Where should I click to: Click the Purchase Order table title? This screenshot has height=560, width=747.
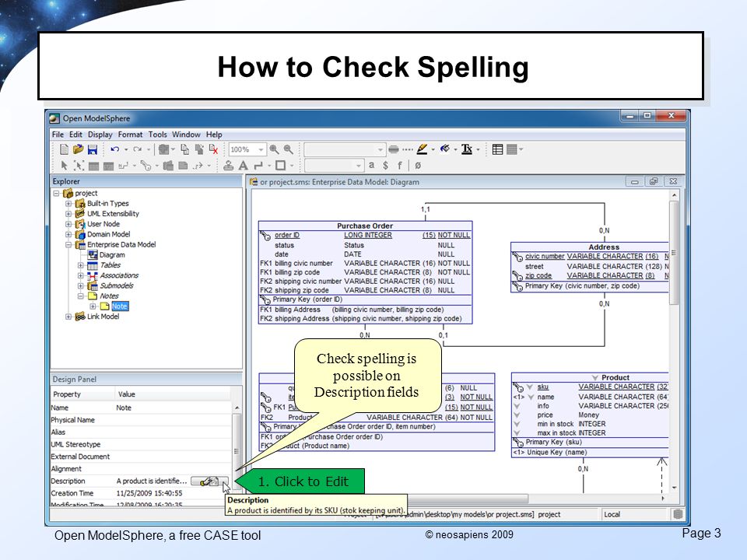[x=365, y=226]
